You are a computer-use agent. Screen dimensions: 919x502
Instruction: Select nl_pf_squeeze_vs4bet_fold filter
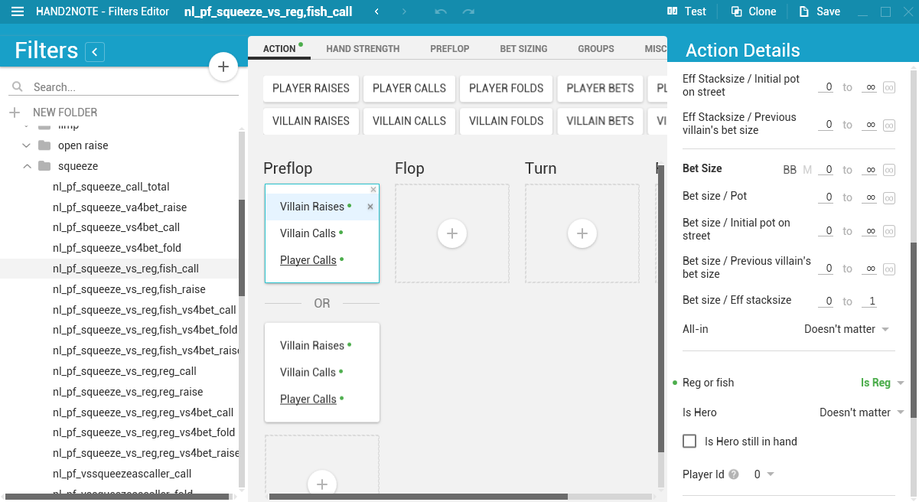pyautogui.click(x=117, y=248)
